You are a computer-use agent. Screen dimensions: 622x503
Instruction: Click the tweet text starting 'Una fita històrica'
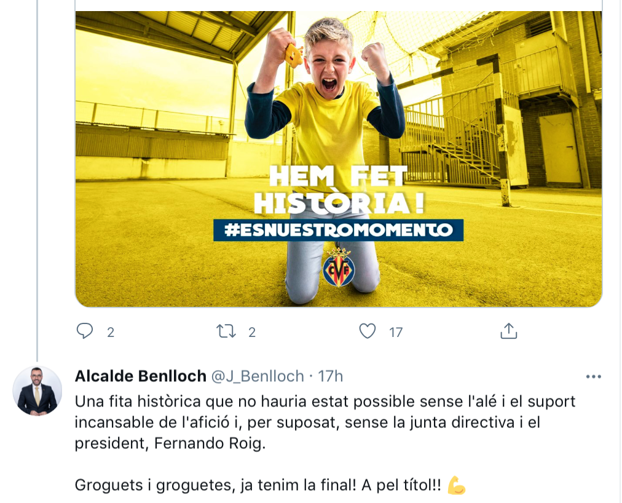325,402
